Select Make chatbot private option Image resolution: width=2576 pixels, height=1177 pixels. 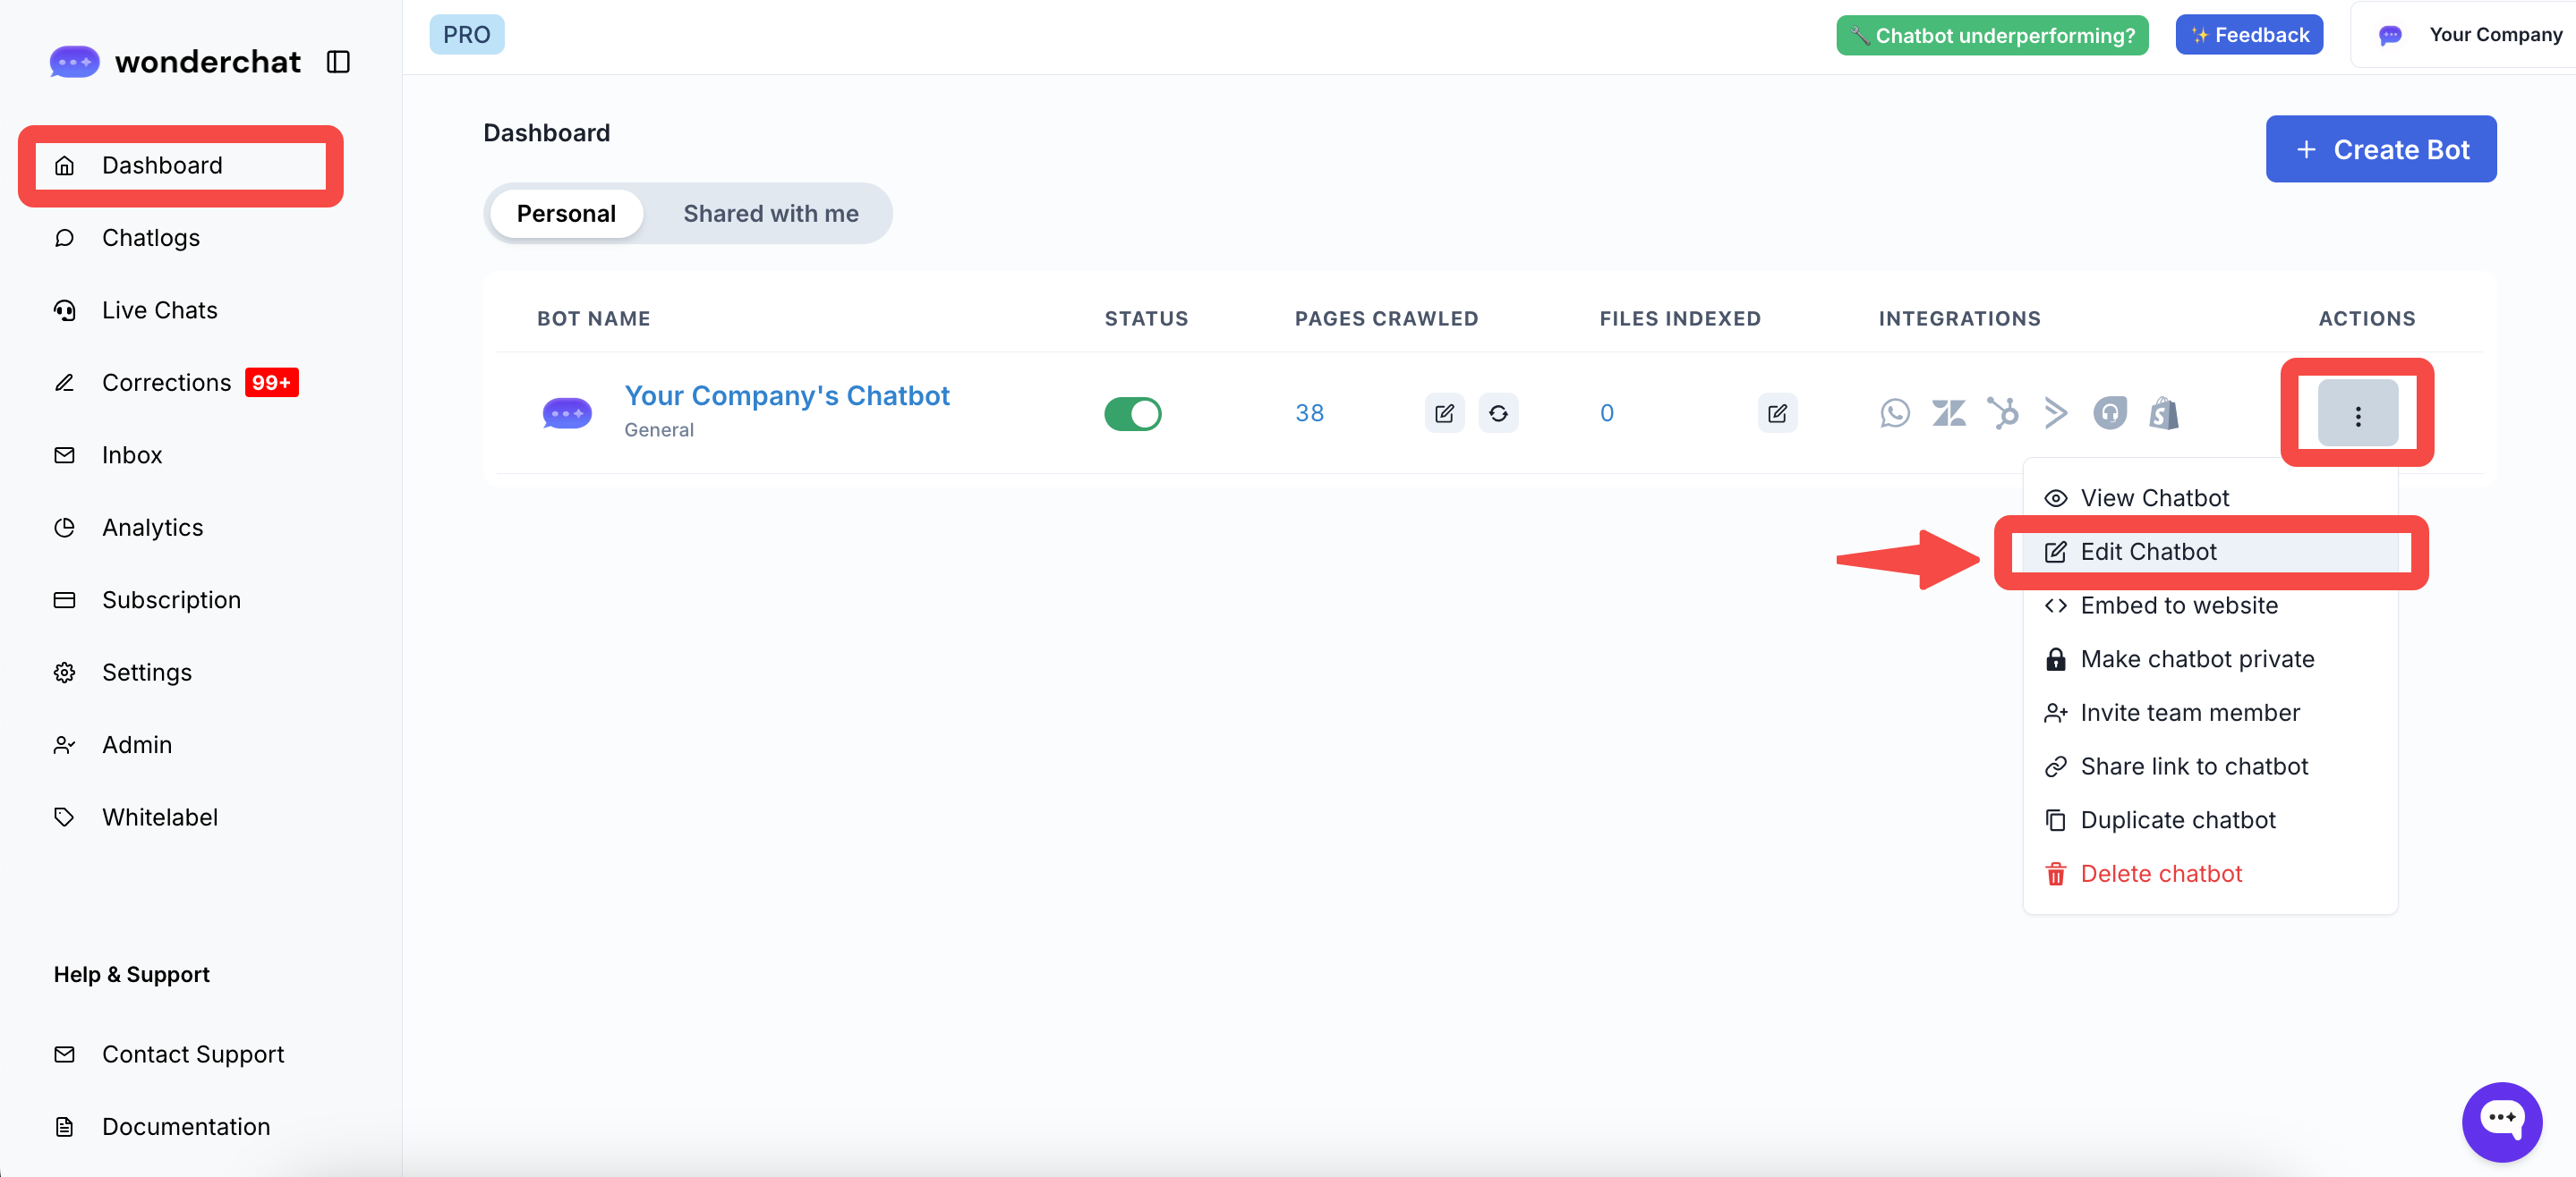click(2197, 659)
